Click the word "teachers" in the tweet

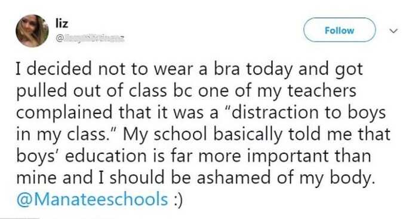pyautogui.click(x=322, y=91)
